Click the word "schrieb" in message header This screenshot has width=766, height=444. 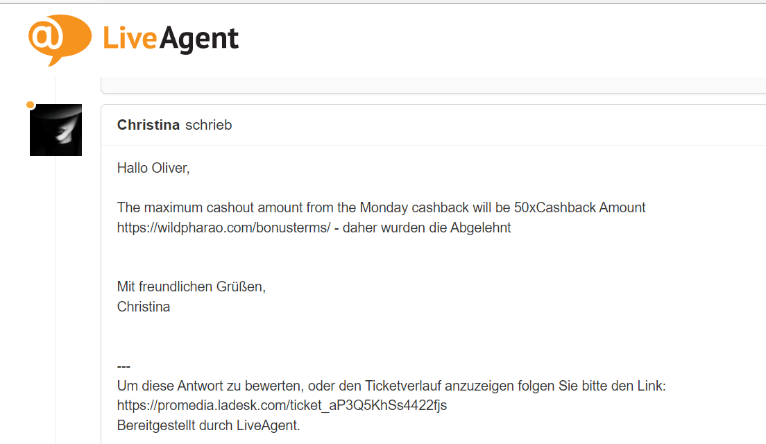208,125
